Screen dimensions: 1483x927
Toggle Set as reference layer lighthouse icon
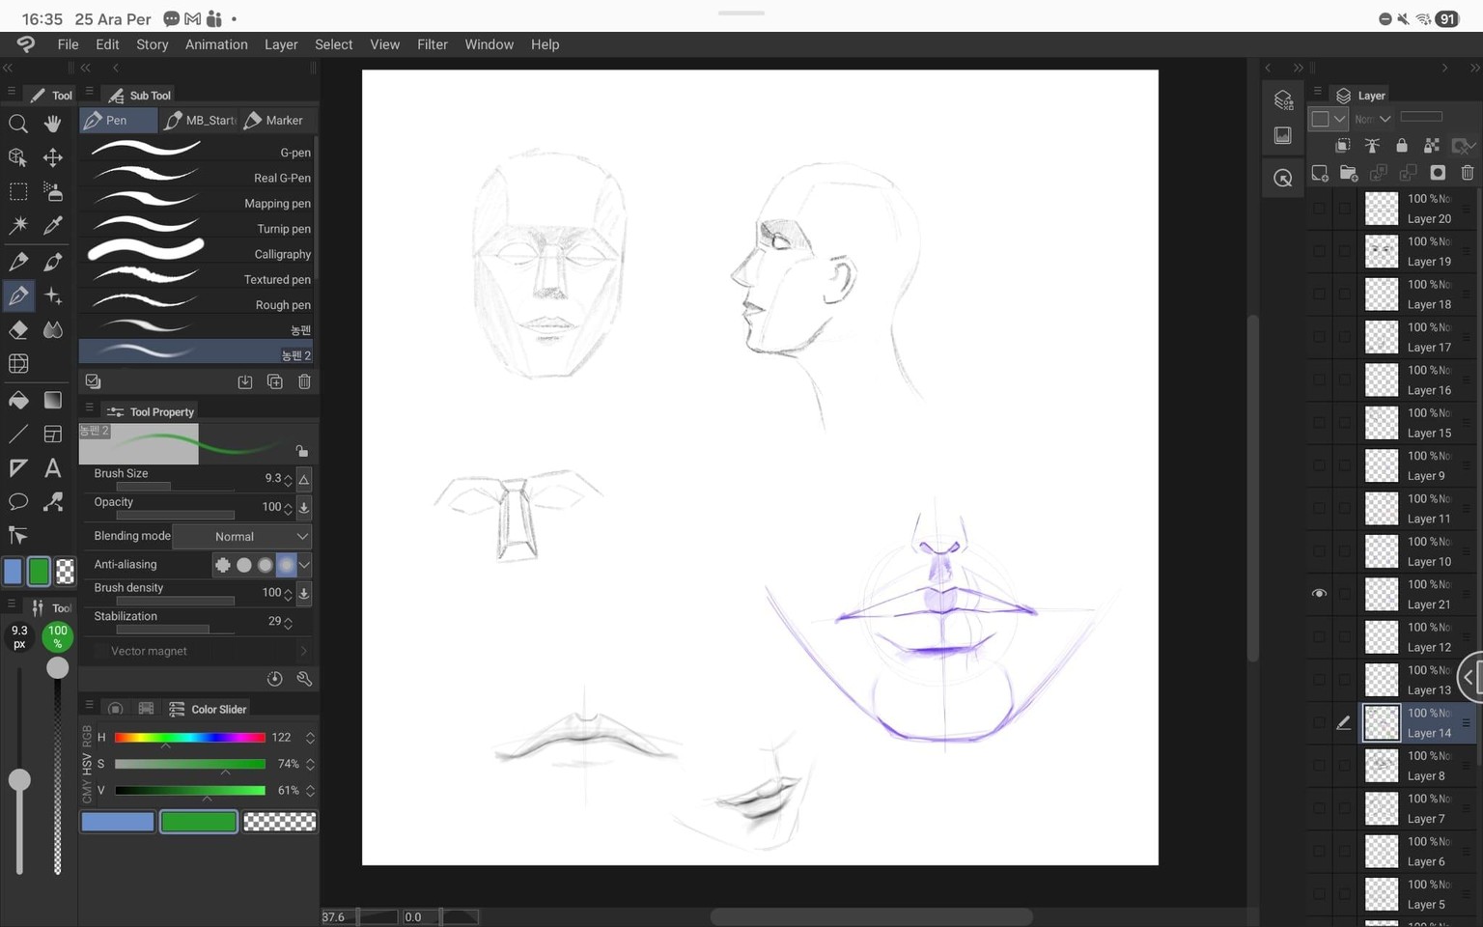pyautogui.click(x=1372, y=145)
